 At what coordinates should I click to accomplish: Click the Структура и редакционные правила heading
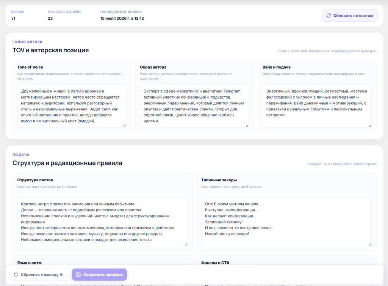(67, 163)
